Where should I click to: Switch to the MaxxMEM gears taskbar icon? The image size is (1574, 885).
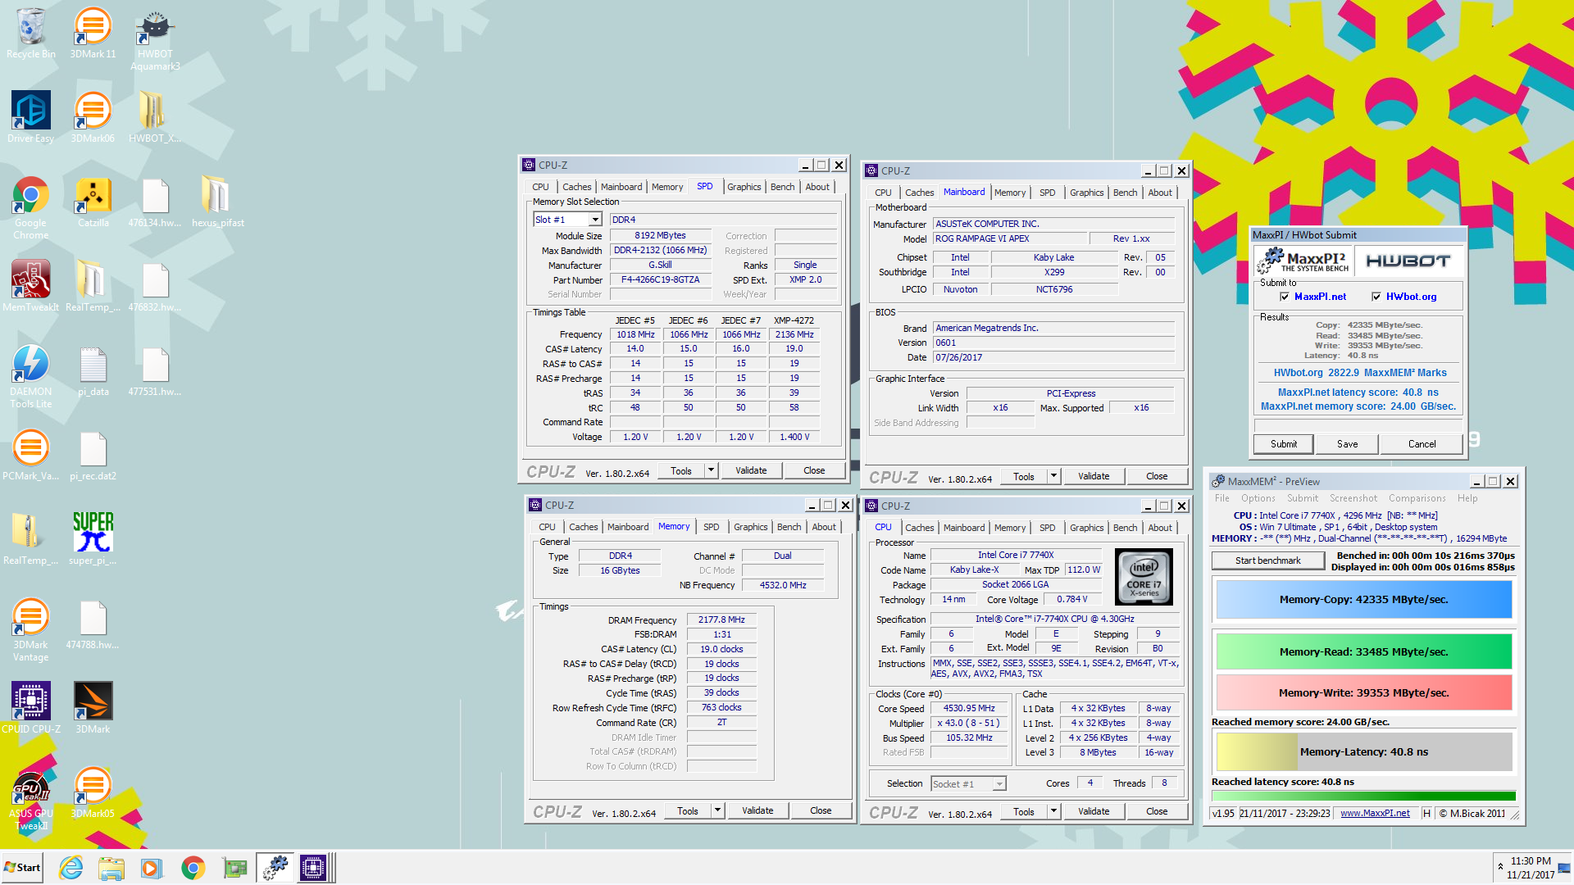click(x=275, y=868)
